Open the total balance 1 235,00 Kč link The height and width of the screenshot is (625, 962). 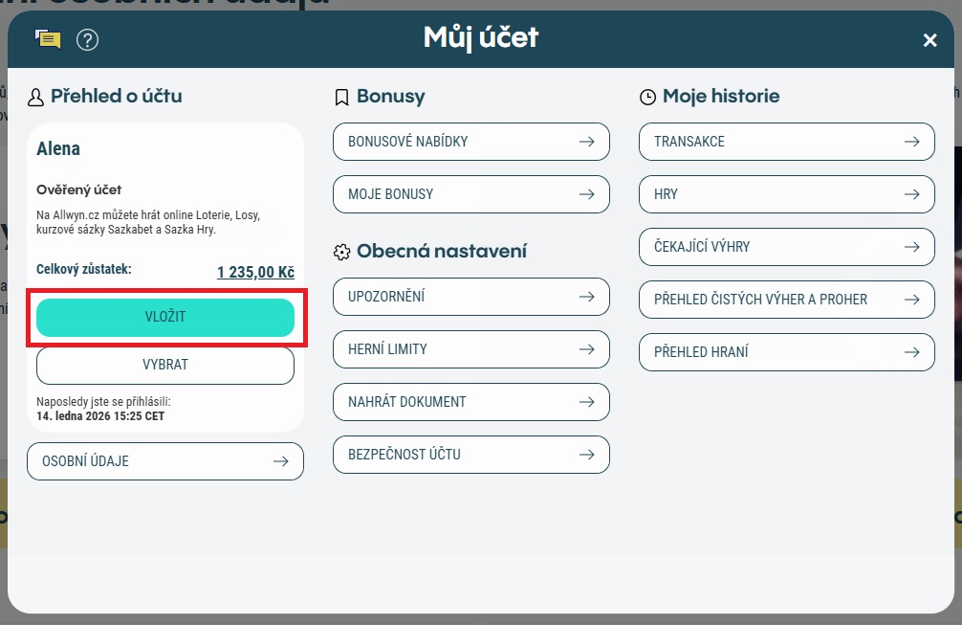[x=255, y=273]
